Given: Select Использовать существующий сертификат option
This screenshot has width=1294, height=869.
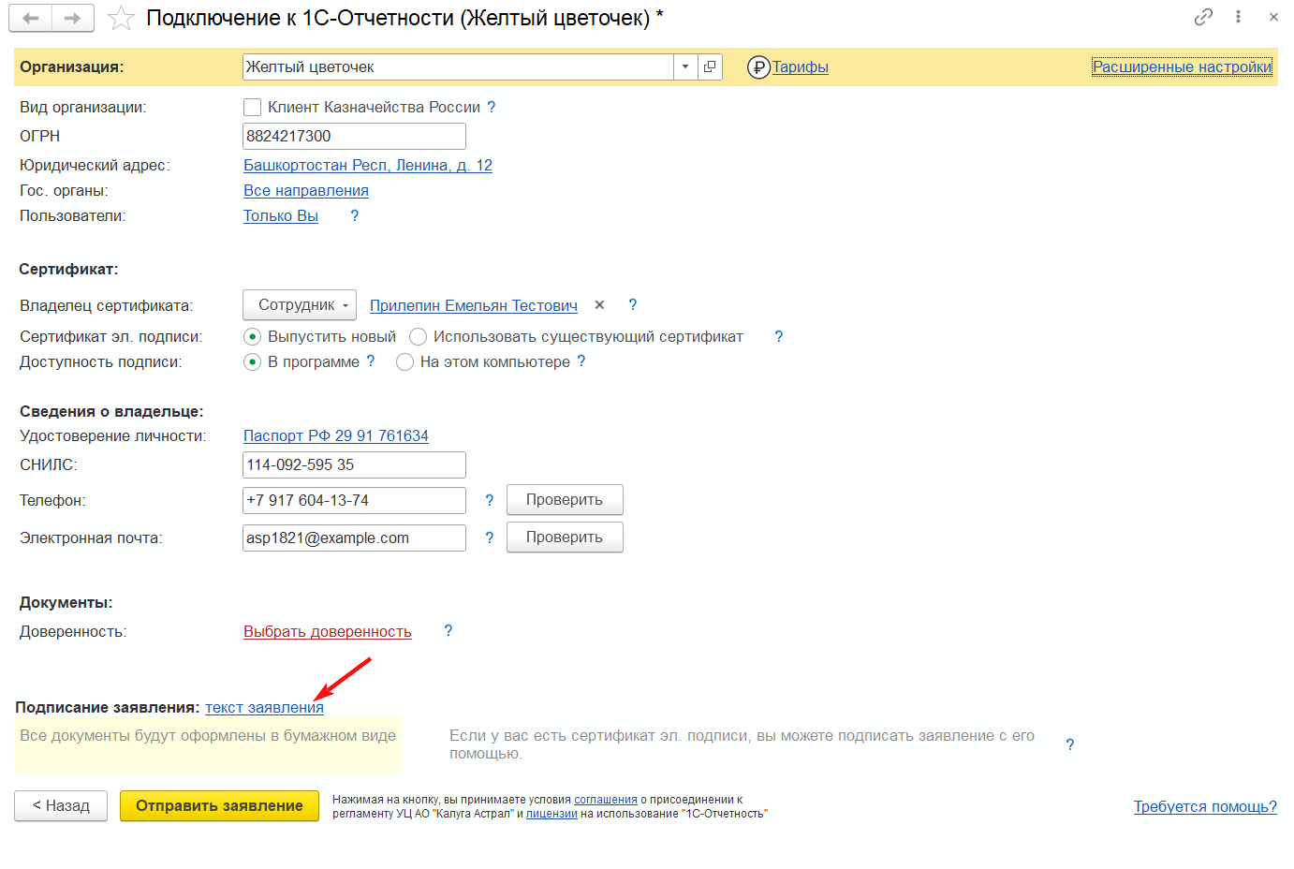Looking at the screenshot, I should point(418,336).
